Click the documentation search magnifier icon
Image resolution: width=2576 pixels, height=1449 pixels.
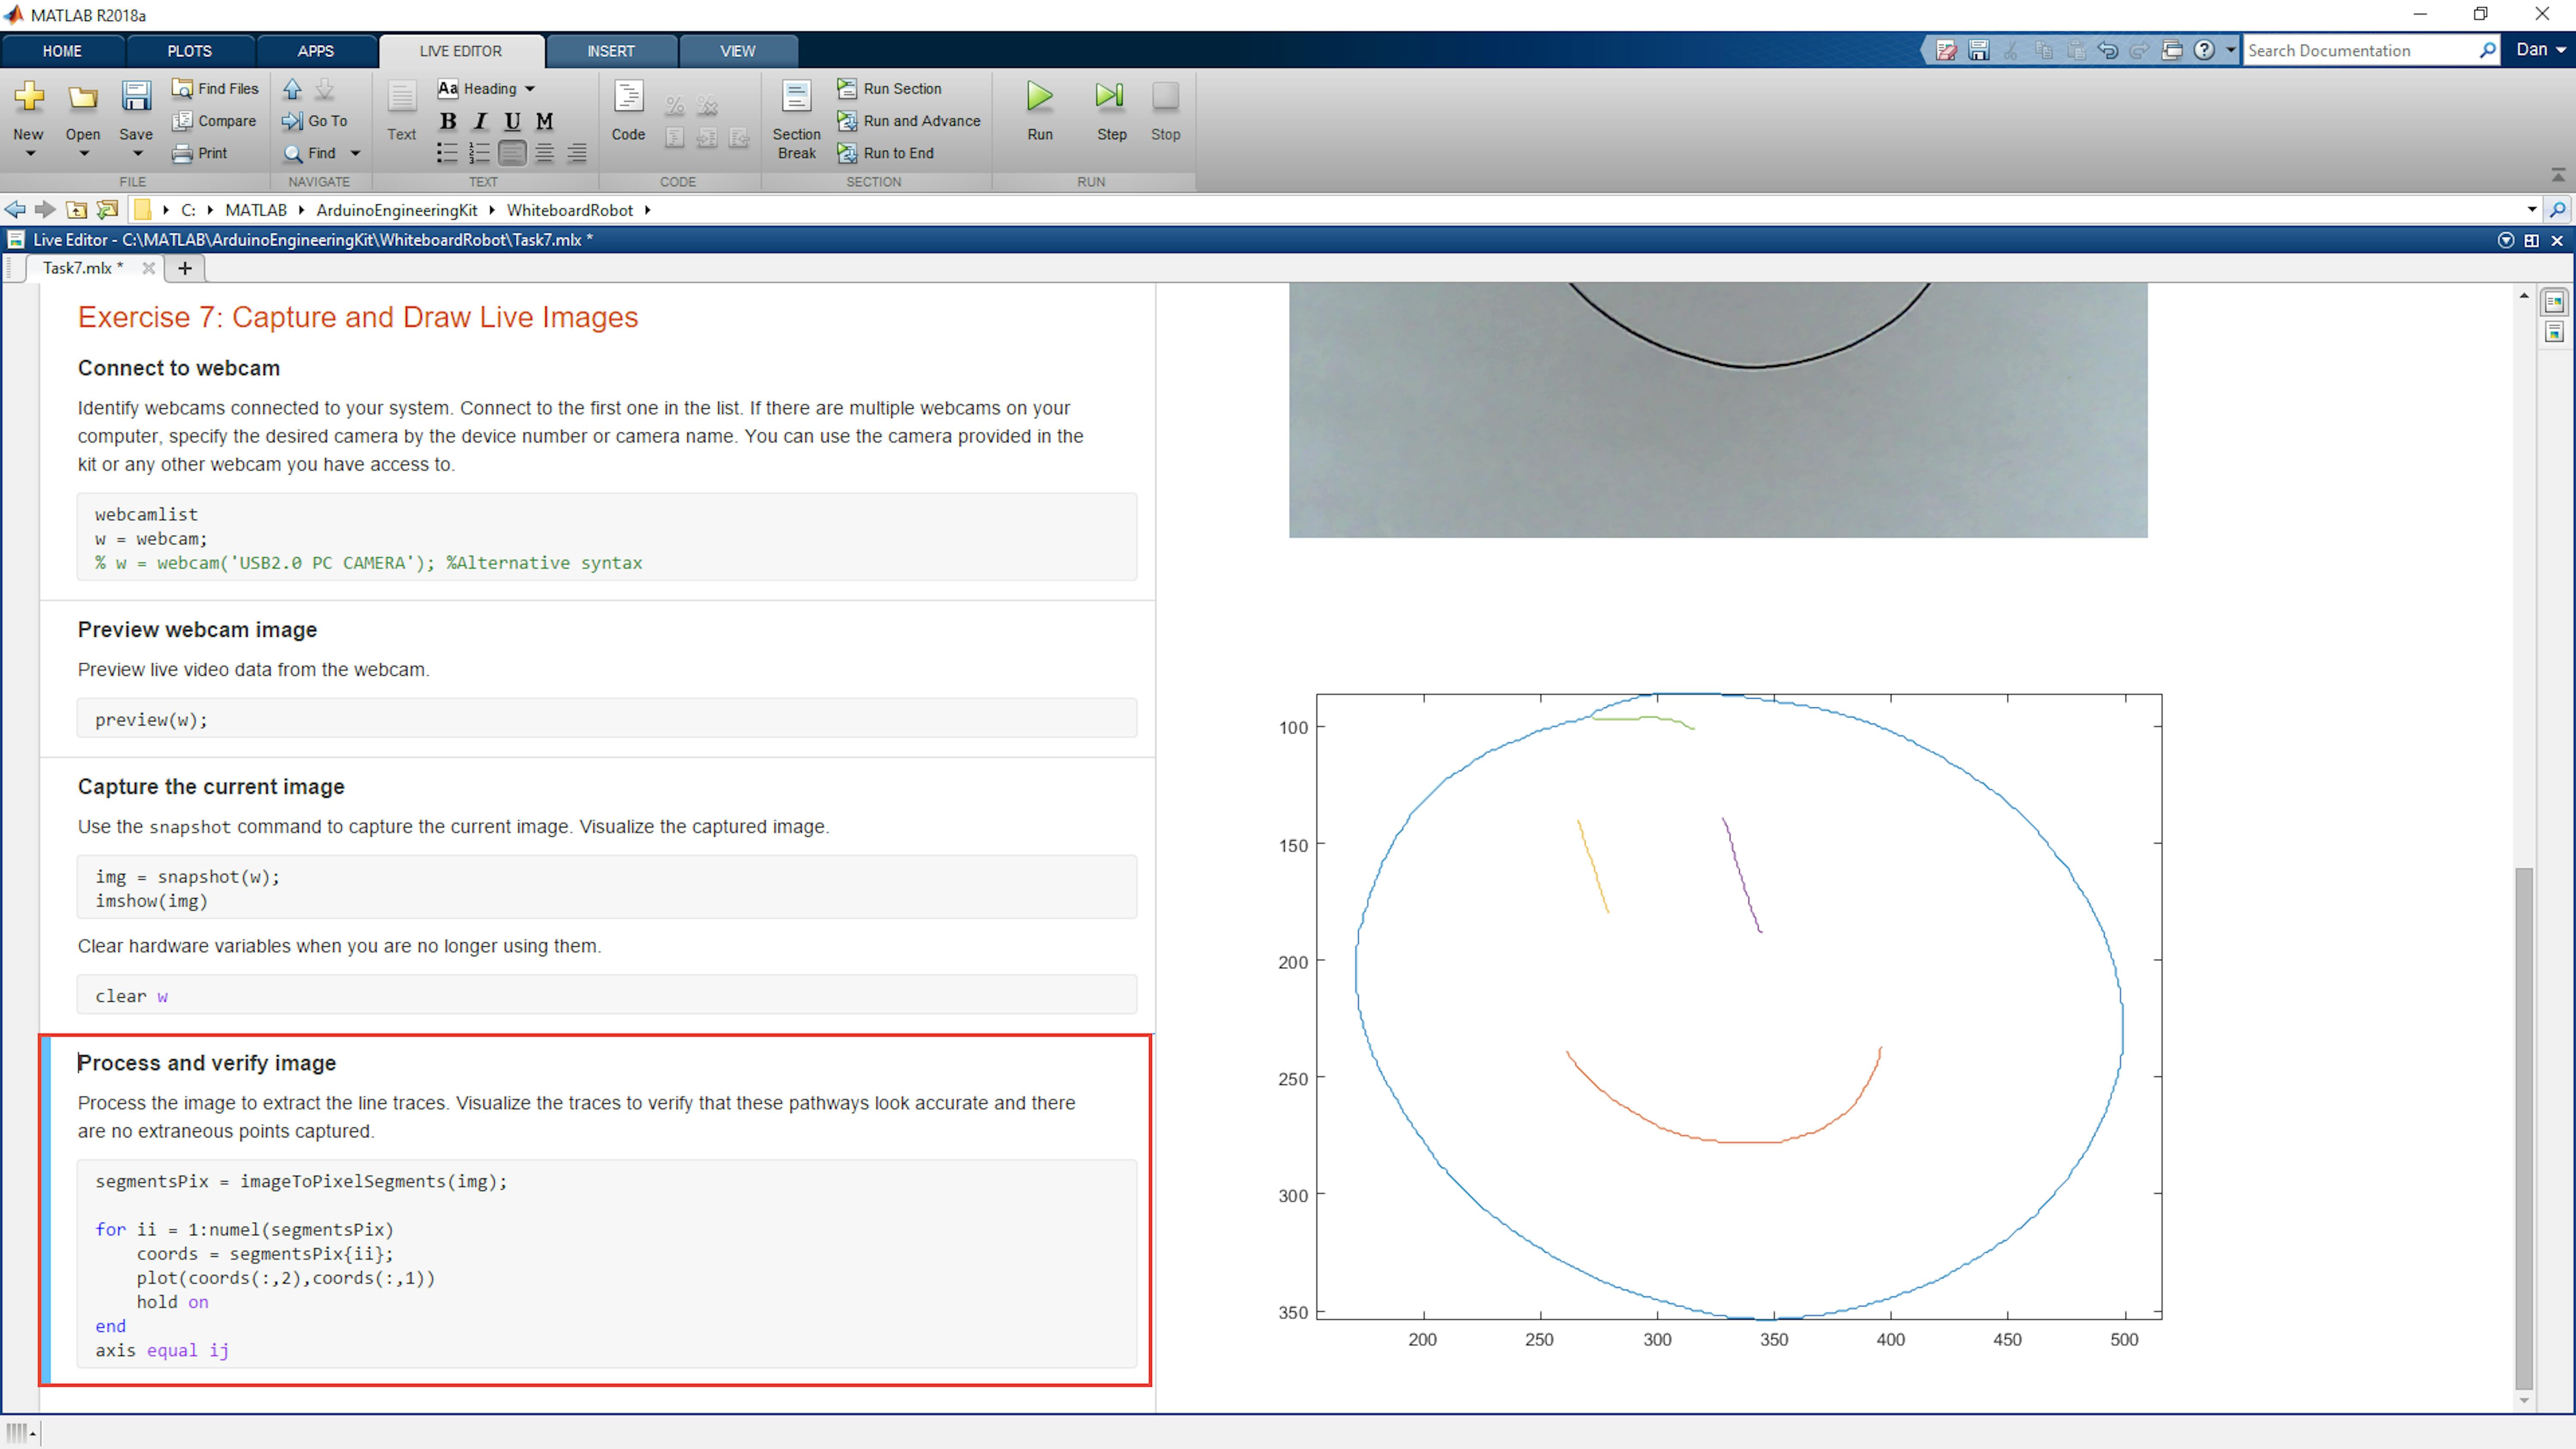pos(2488,50)
